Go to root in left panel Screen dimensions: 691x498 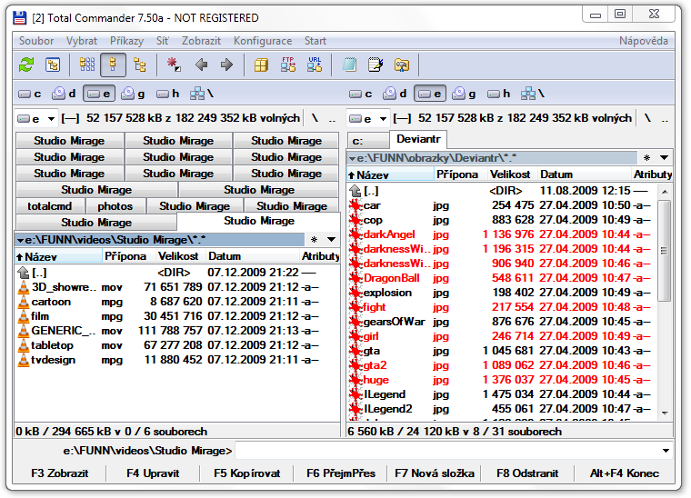coord(315,118)
